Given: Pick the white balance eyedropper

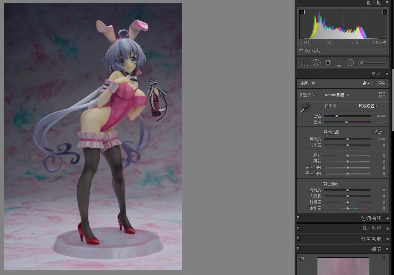Looking at the screenshot, I should click(x=305, y=108).
